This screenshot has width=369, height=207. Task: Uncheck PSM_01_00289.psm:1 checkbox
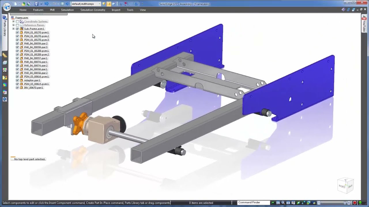coord(17,51)
